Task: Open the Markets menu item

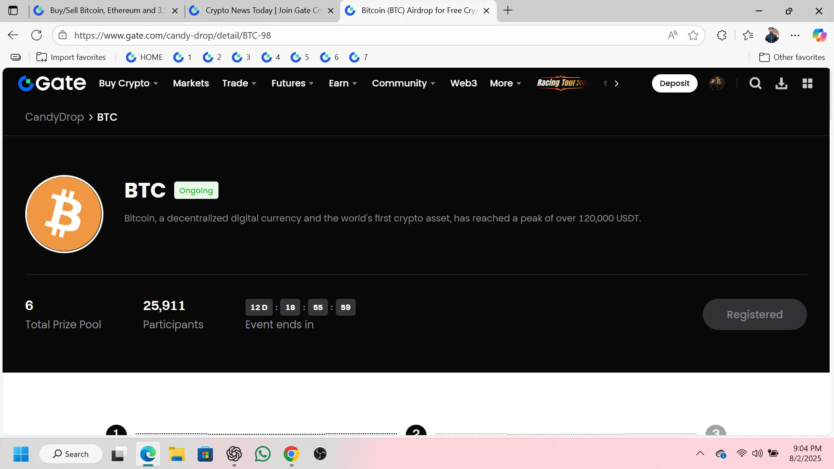Action: tap(191, 83)
